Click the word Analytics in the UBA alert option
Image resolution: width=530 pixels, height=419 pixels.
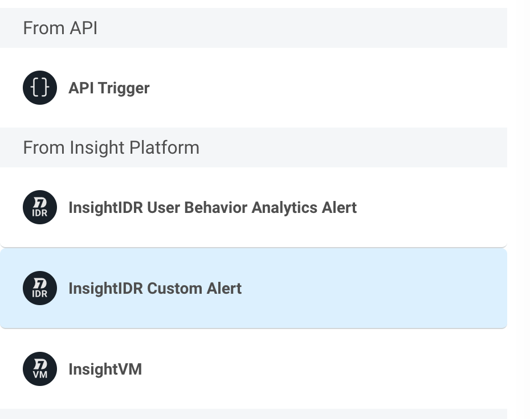(284, 207)
